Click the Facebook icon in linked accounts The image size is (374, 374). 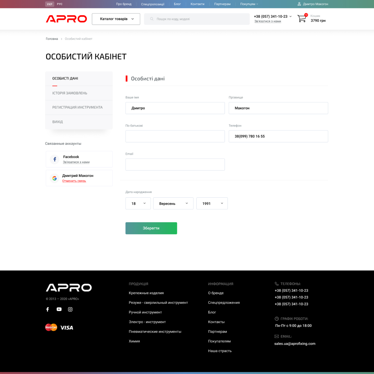pos(55,159)
